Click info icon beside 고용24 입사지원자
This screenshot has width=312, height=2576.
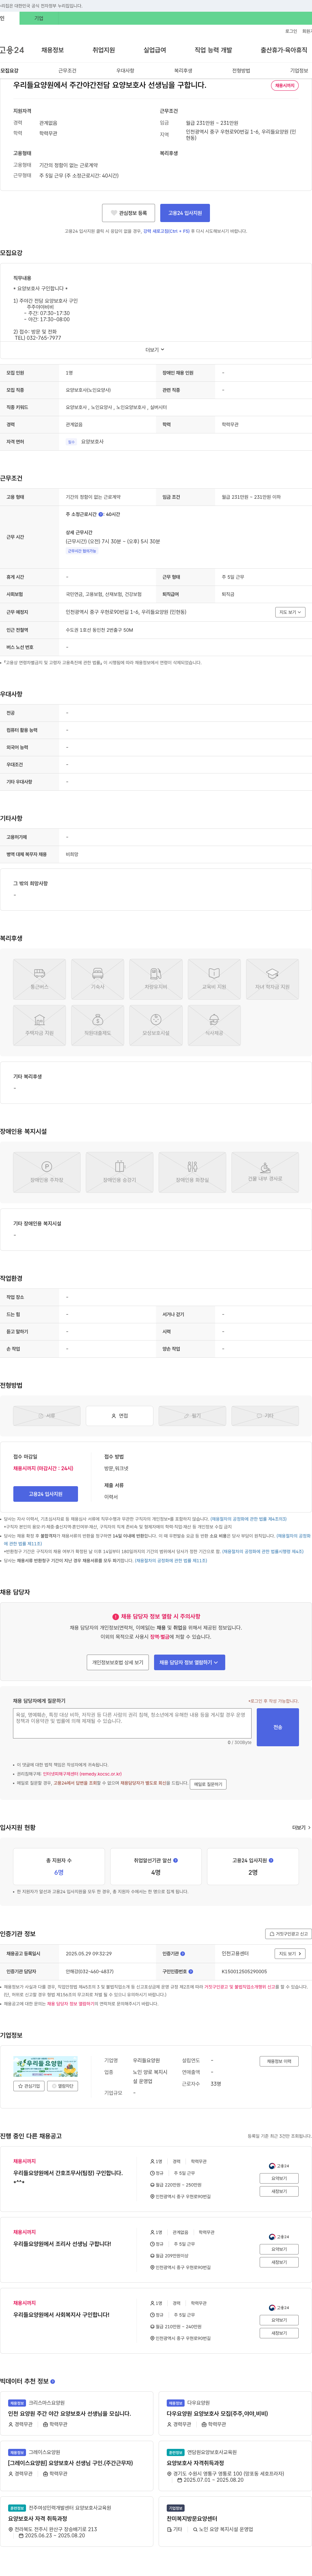pos(271,1860)
